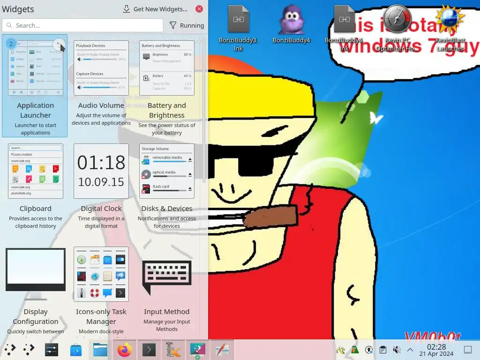Click the green bird tray icon
480x360 pixels.
click(x=355, y=350)
